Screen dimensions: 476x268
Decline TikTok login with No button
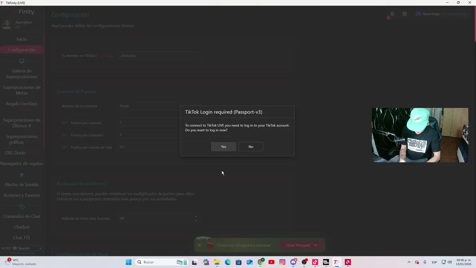(x=251, y=147)
